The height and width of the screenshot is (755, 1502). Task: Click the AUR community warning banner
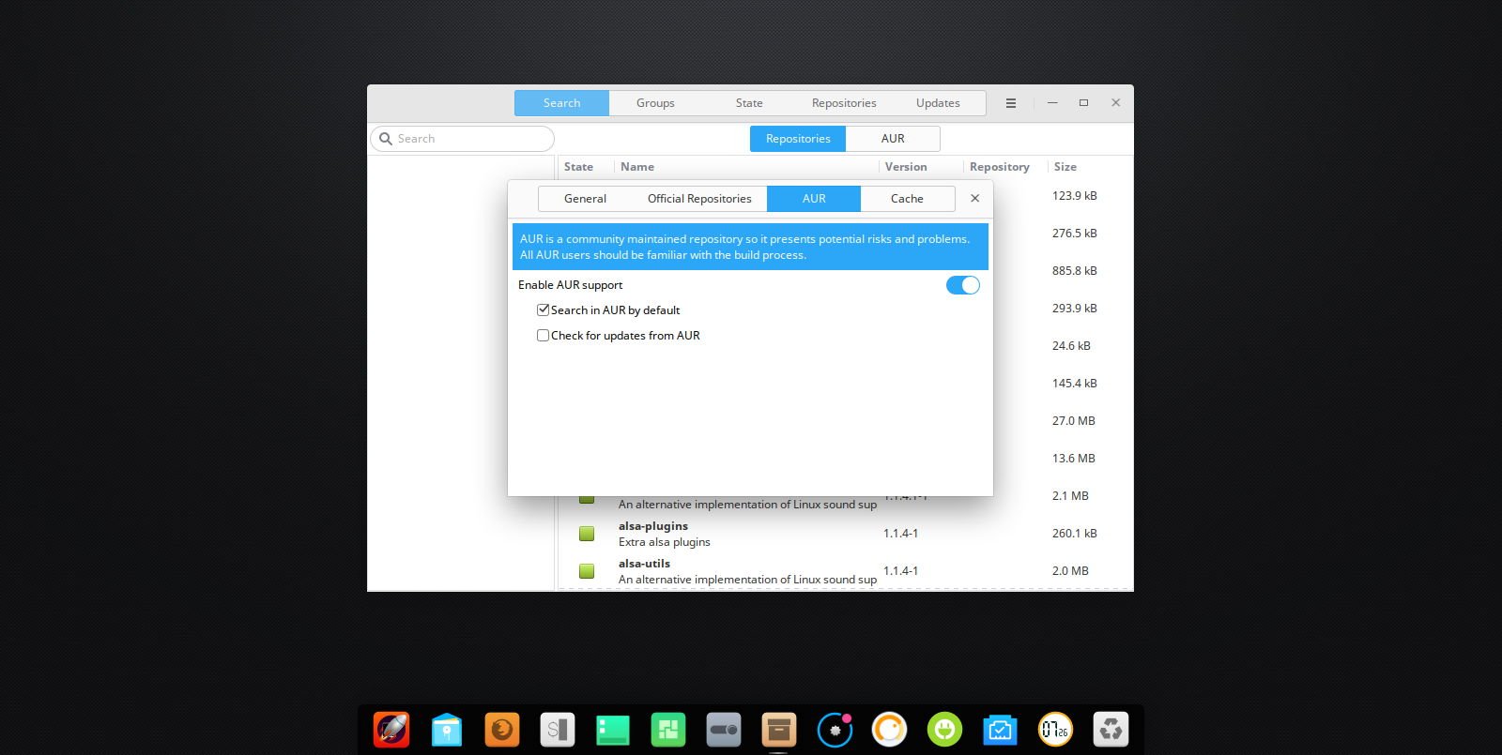(750, 247)
